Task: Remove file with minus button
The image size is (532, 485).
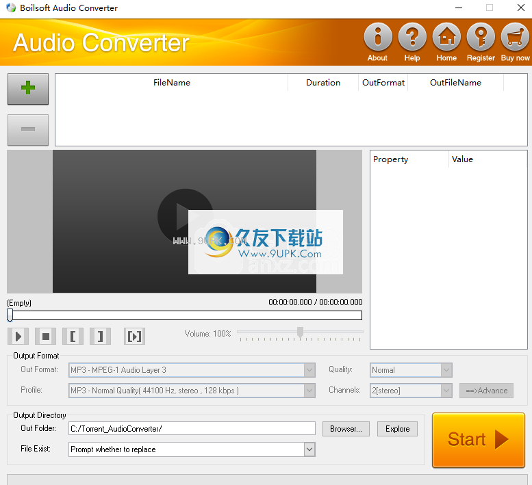Action: 28,129
